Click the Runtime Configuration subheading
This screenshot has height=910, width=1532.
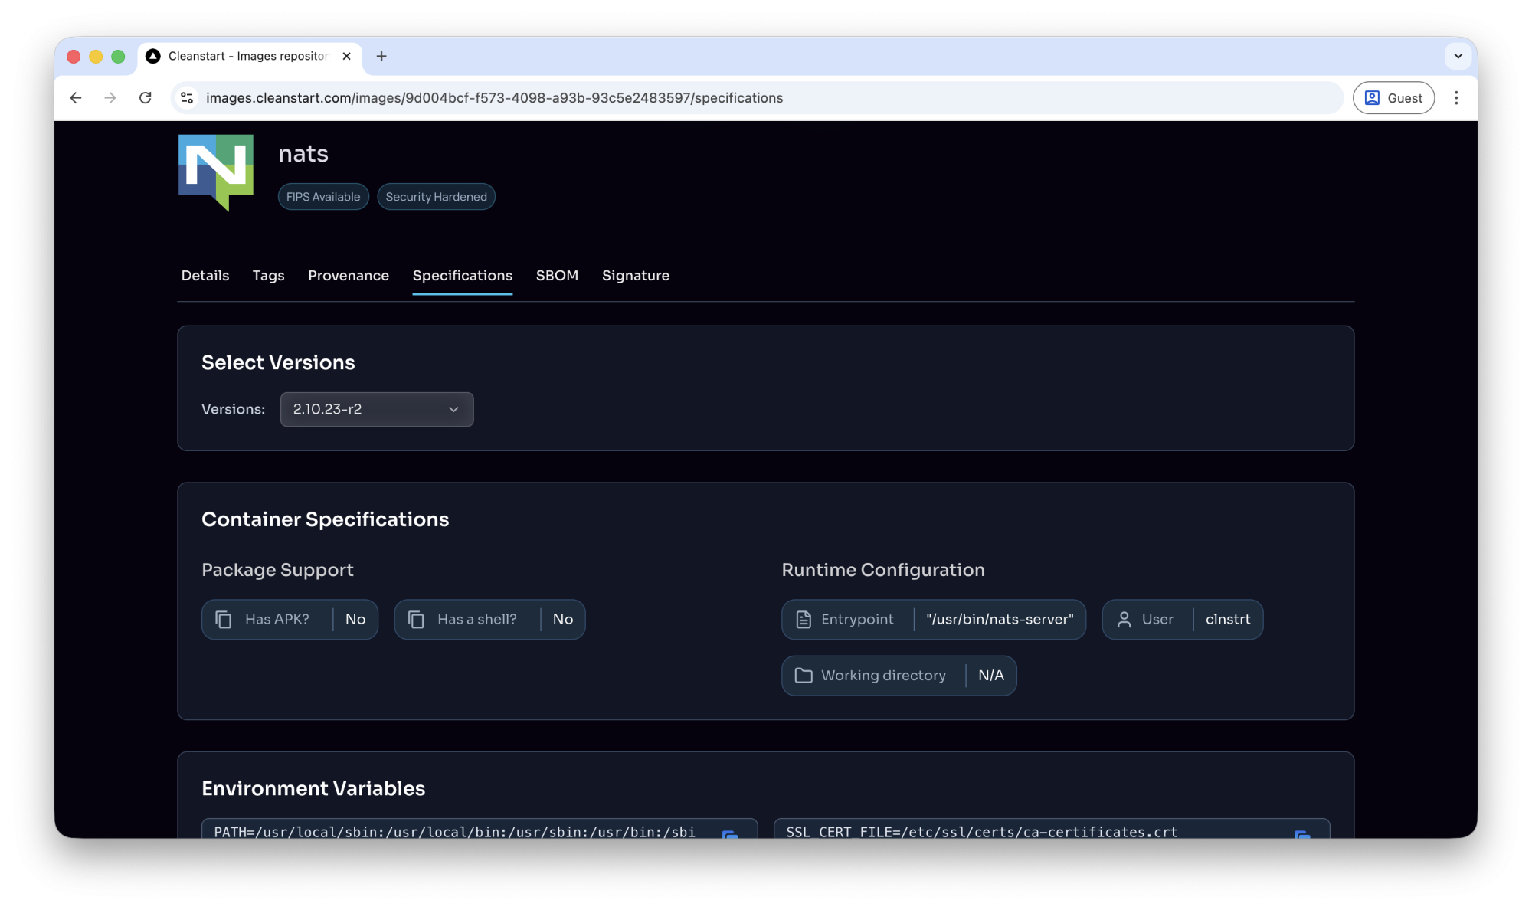883,570
